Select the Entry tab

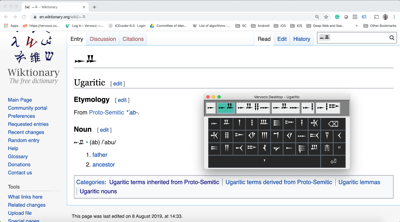[77, 39]
